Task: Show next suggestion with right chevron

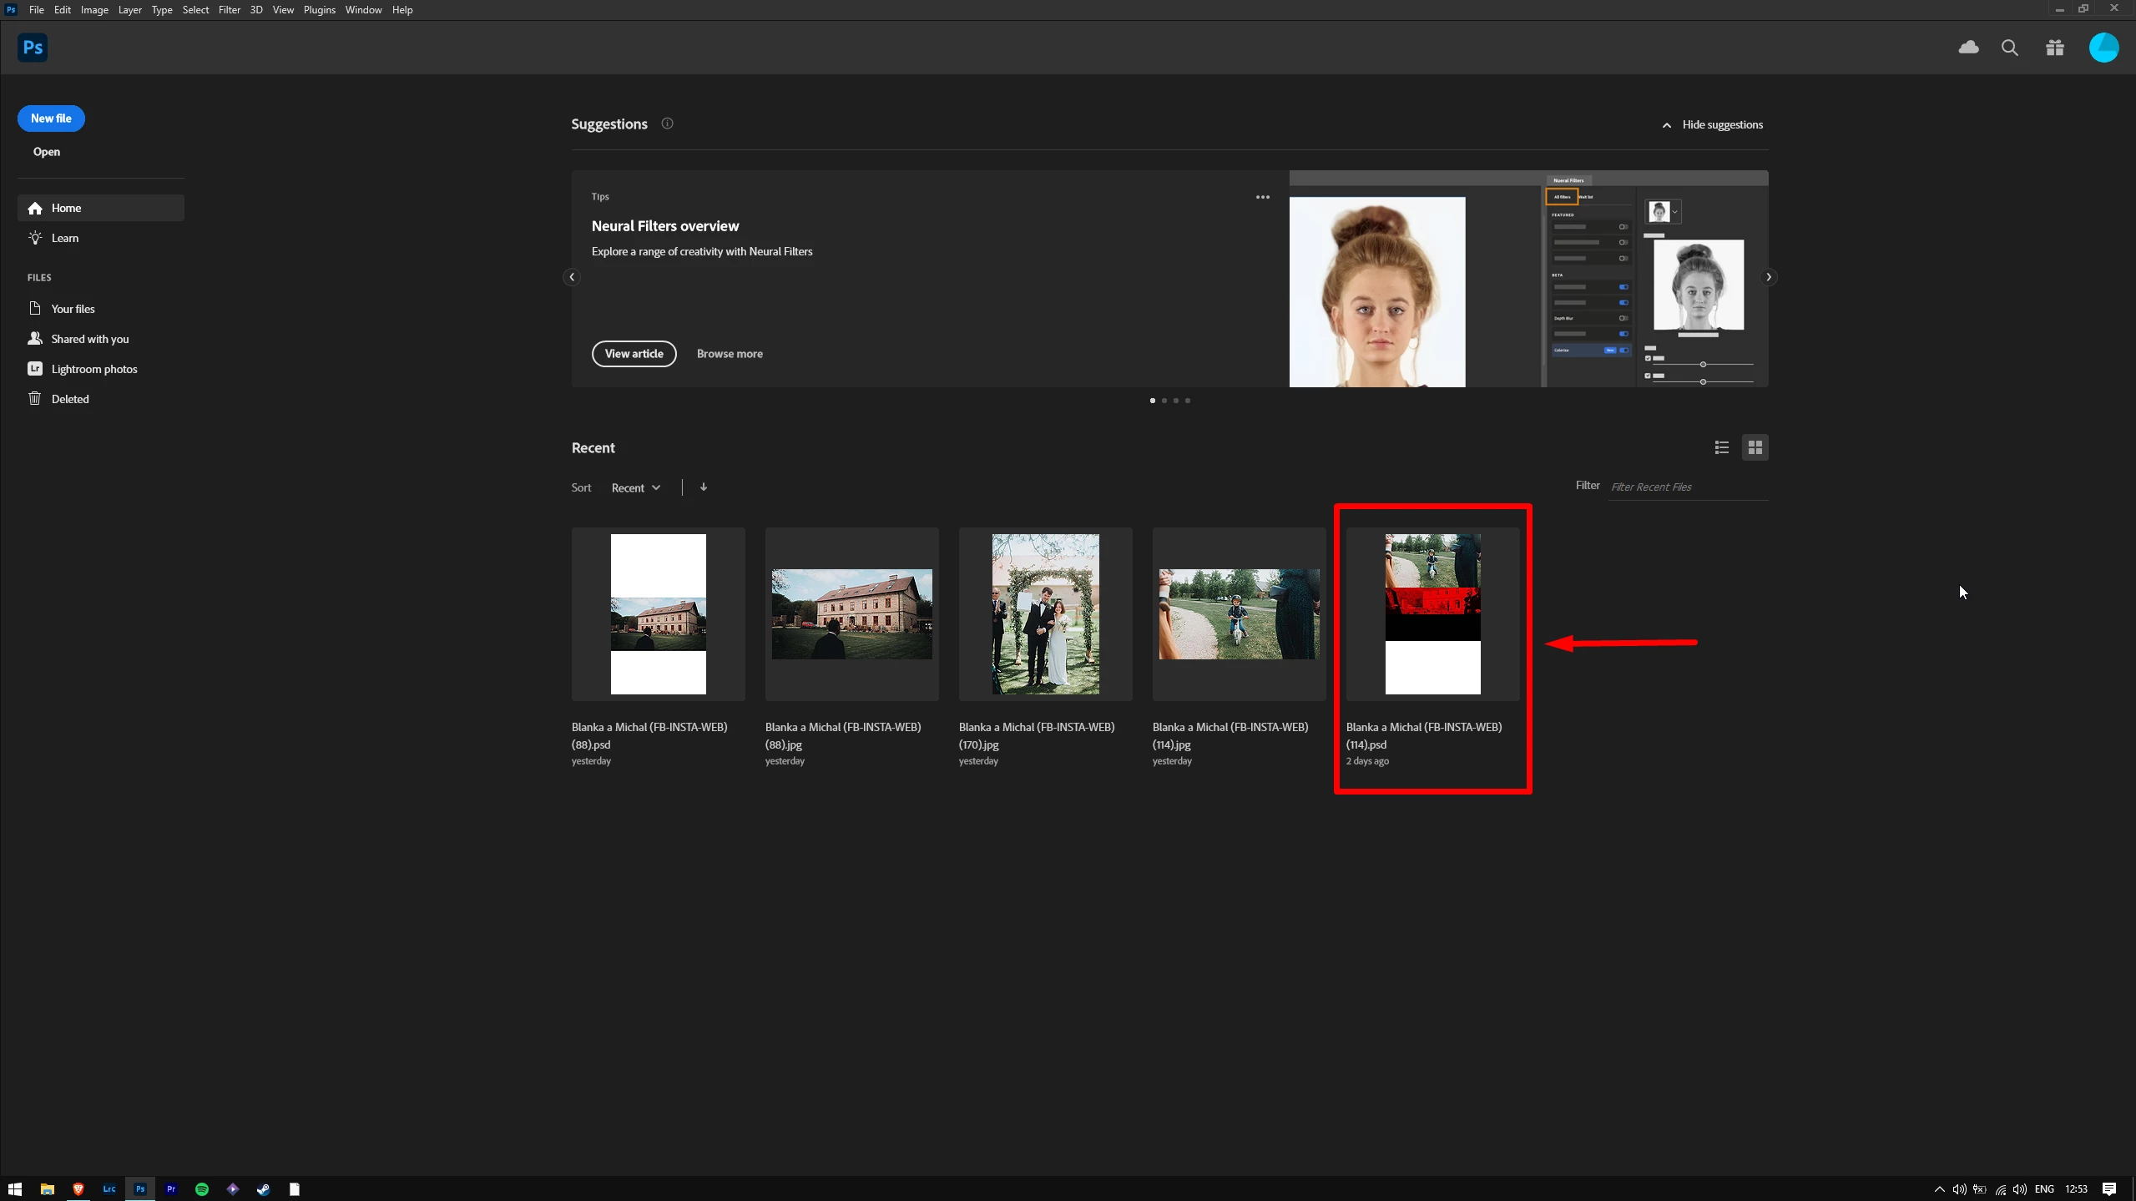Action: pyautogui.click(x=1768, y=277)
